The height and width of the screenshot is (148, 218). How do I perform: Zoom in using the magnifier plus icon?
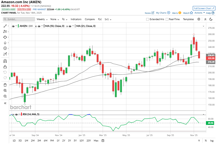(x=5, y=91)
